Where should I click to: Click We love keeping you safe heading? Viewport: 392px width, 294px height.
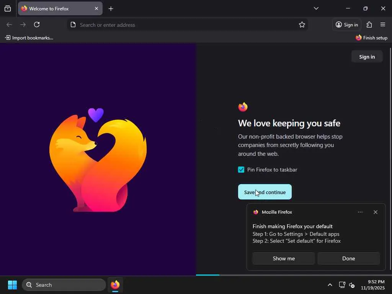[289, 123]
